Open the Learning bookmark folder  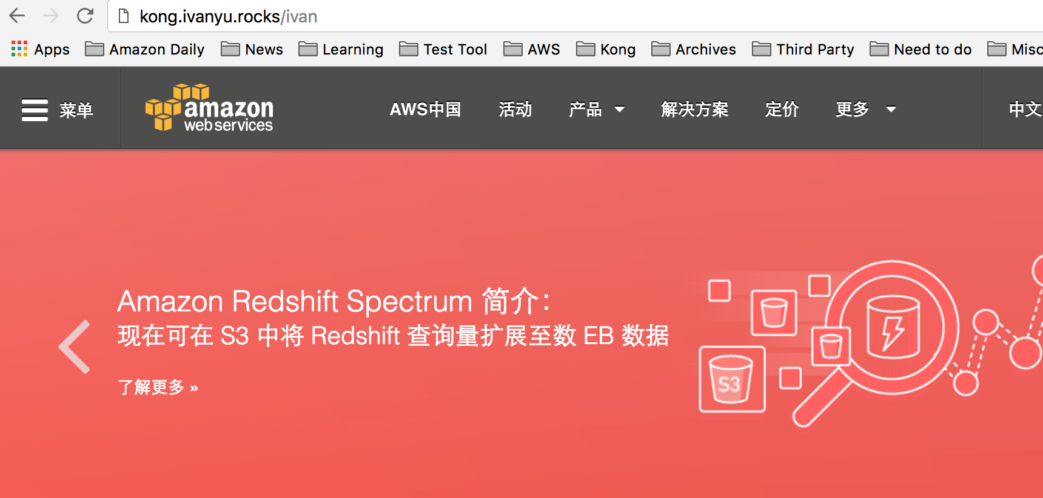click(341, 49)
